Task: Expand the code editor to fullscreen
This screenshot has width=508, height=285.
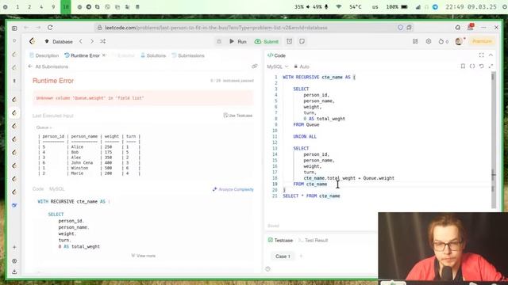Action: (x=491, y=66)
